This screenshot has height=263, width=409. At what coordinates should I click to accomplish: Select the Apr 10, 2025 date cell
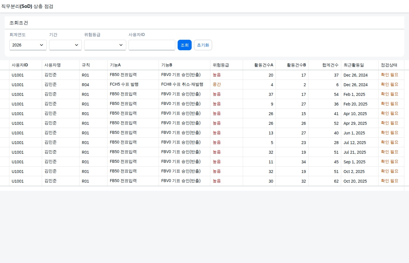click(360, 114)
